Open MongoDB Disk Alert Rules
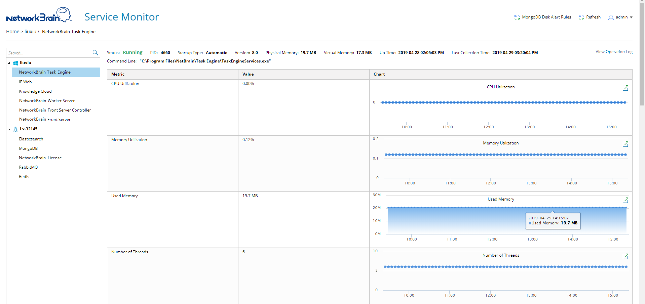This screenshot has height=304, width=645. coord(546,17)
